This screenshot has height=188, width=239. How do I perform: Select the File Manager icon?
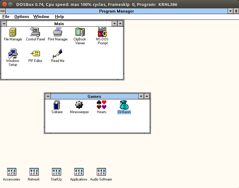[13, 32]
